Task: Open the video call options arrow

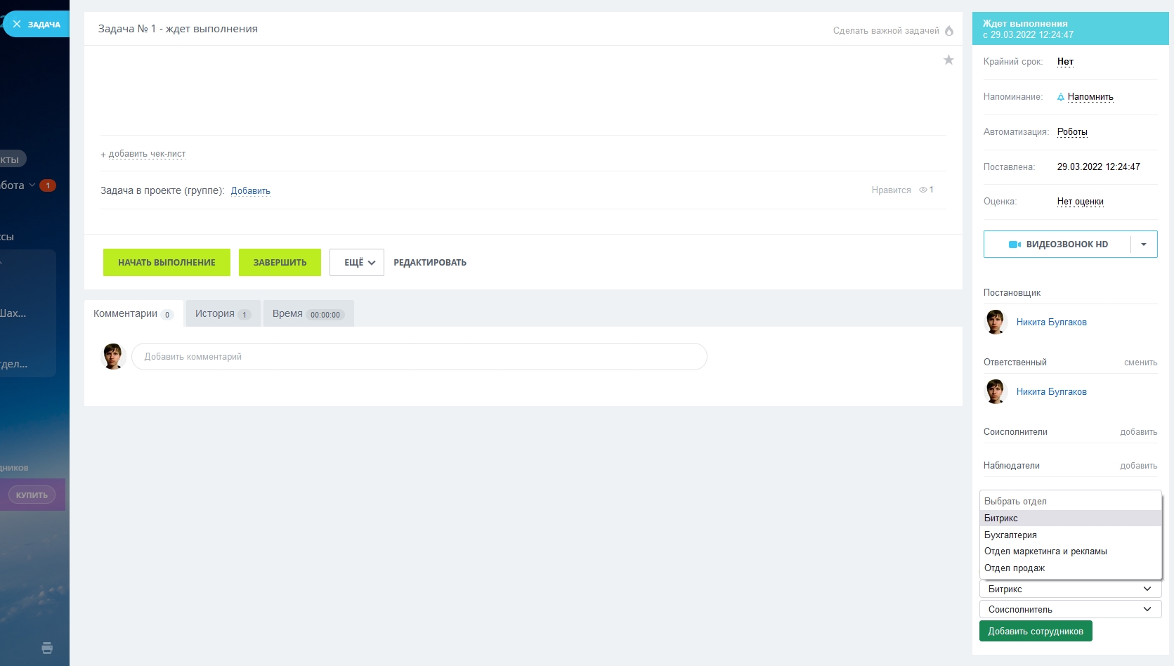Action: click(x=1144, y=244)
